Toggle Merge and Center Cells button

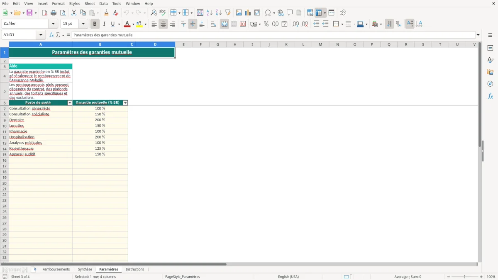(225, 24)
